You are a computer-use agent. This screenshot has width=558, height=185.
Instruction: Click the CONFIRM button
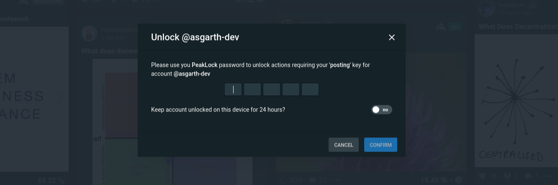(x=381, y=145)
